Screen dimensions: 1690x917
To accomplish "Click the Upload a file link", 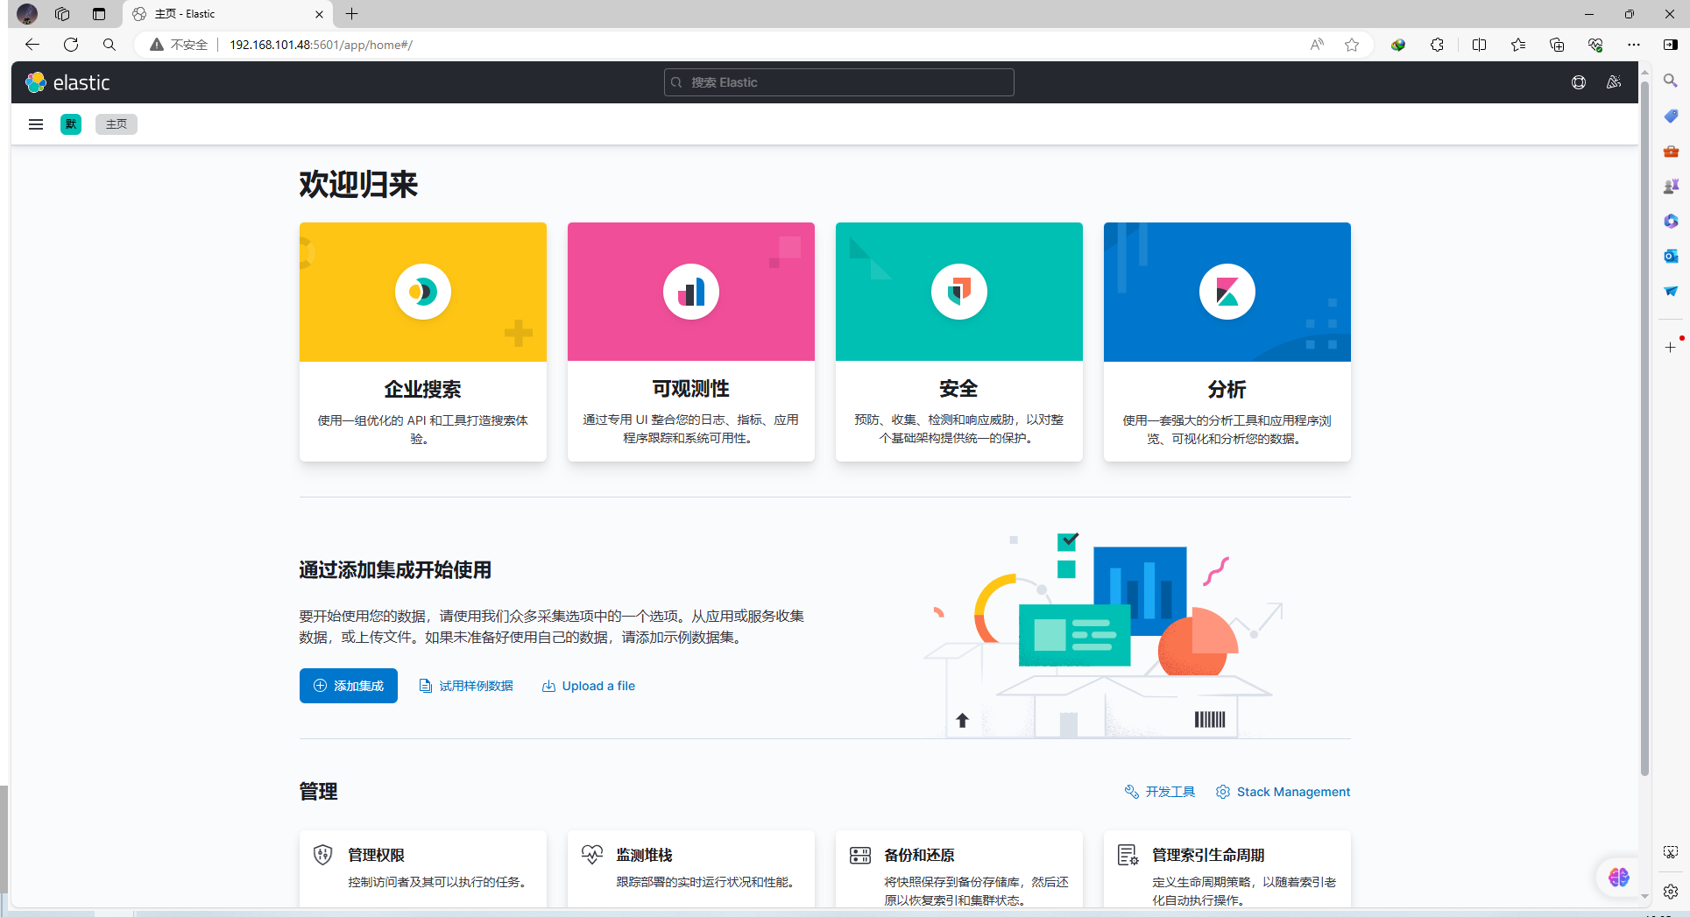I will [589, 686].
